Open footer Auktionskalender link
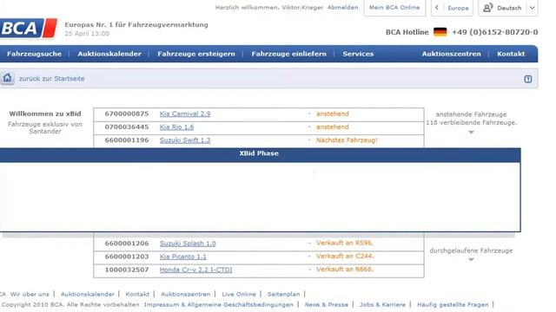556x312 pixels. 88,294
